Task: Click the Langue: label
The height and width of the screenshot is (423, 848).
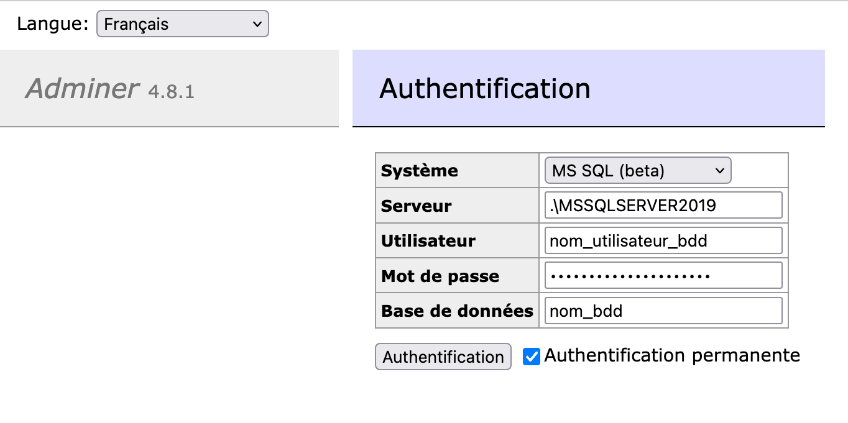Action: click(x=53, y=24)
